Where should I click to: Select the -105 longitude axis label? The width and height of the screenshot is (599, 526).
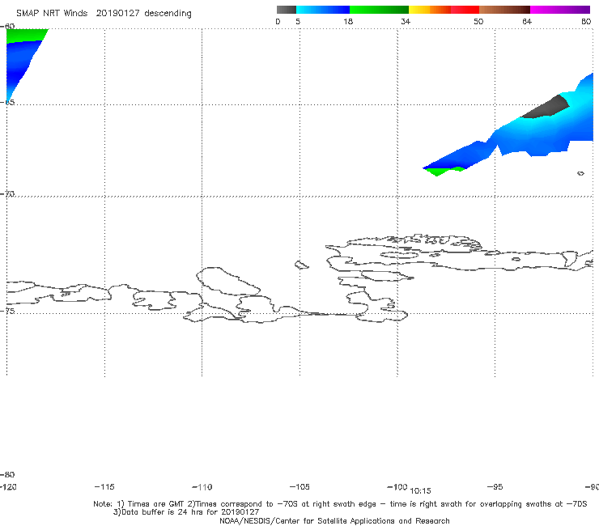coord(299,486)
